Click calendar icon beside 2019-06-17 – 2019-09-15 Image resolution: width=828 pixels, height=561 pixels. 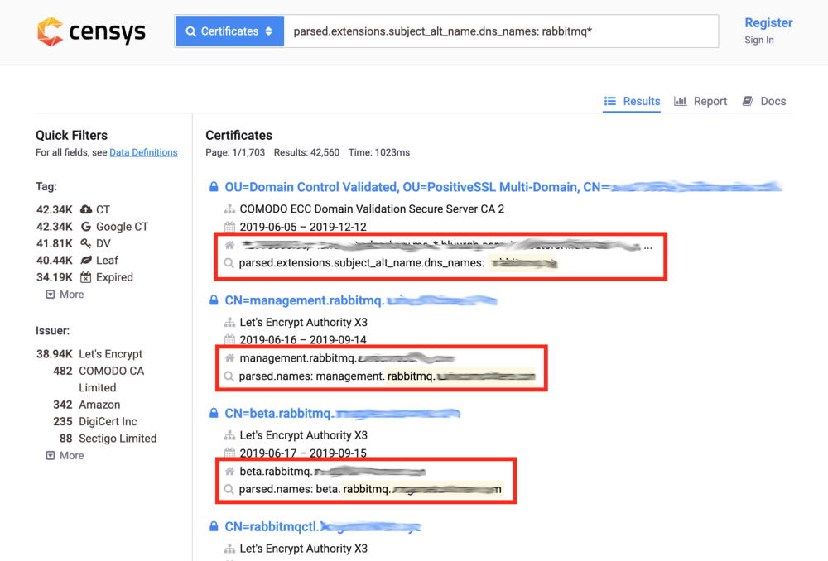229,453
